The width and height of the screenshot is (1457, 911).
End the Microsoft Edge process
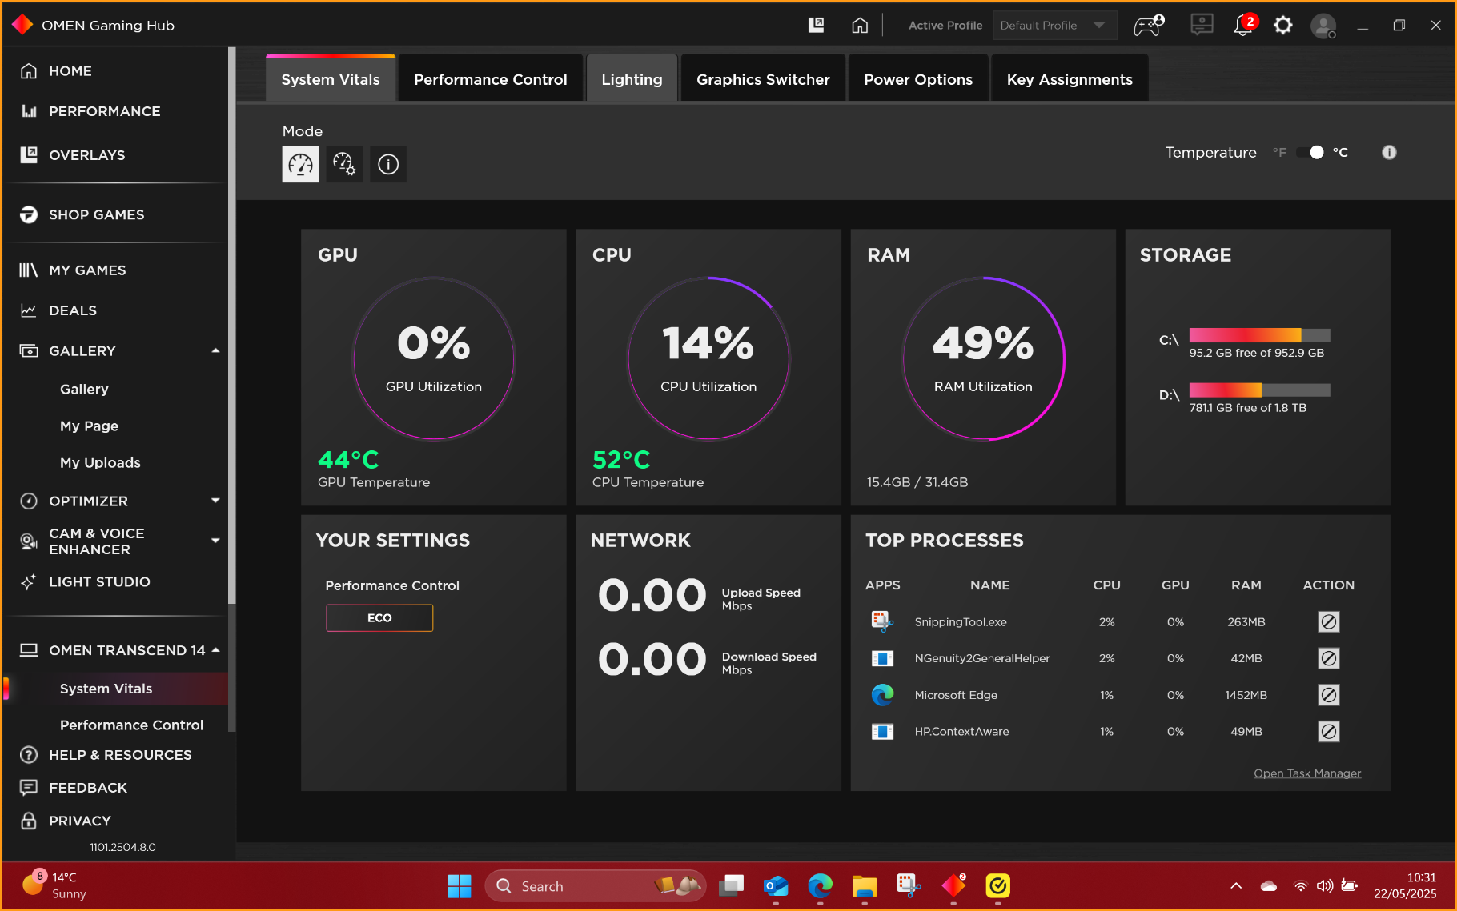[x=1329, y=695]
